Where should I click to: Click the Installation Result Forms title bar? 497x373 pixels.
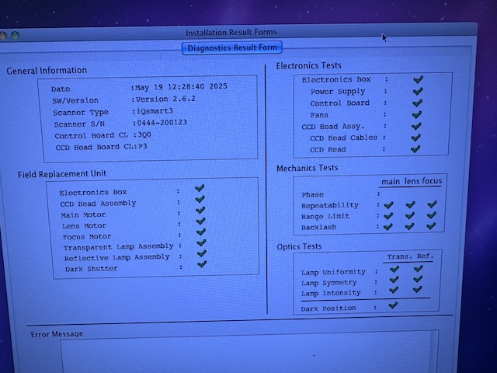[231, 33]
